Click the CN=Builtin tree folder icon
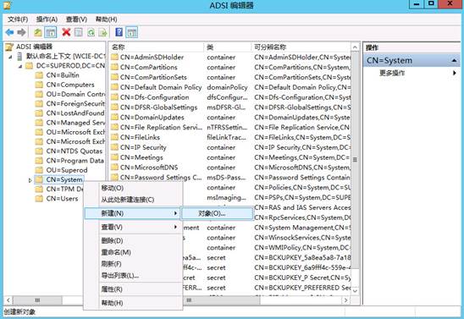Screen dimensions: 464x319 click(39, 75)
